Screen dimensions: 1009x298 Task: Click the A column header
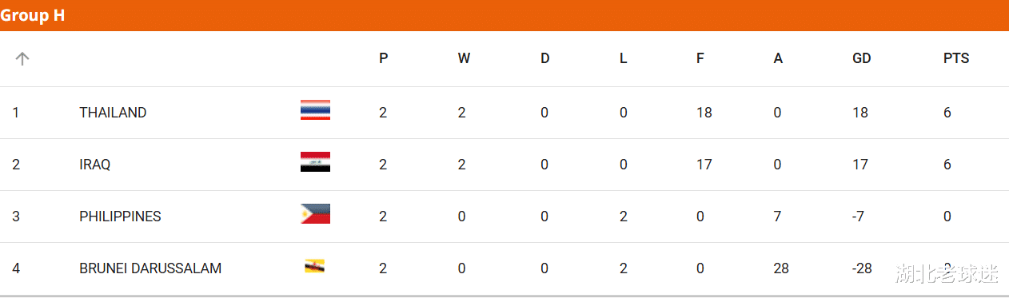[778, 58]
